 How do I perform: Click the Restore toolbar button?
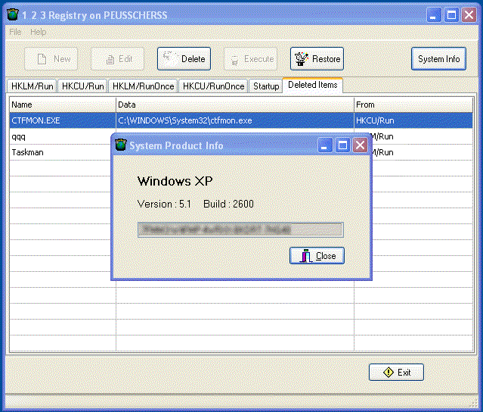point(317,58)
